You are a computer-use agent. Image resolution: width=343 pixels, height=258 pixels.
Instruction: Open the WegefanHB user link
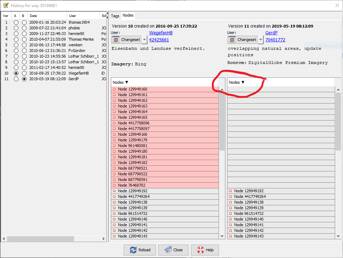pyautogui.click(x=161, y=33)
